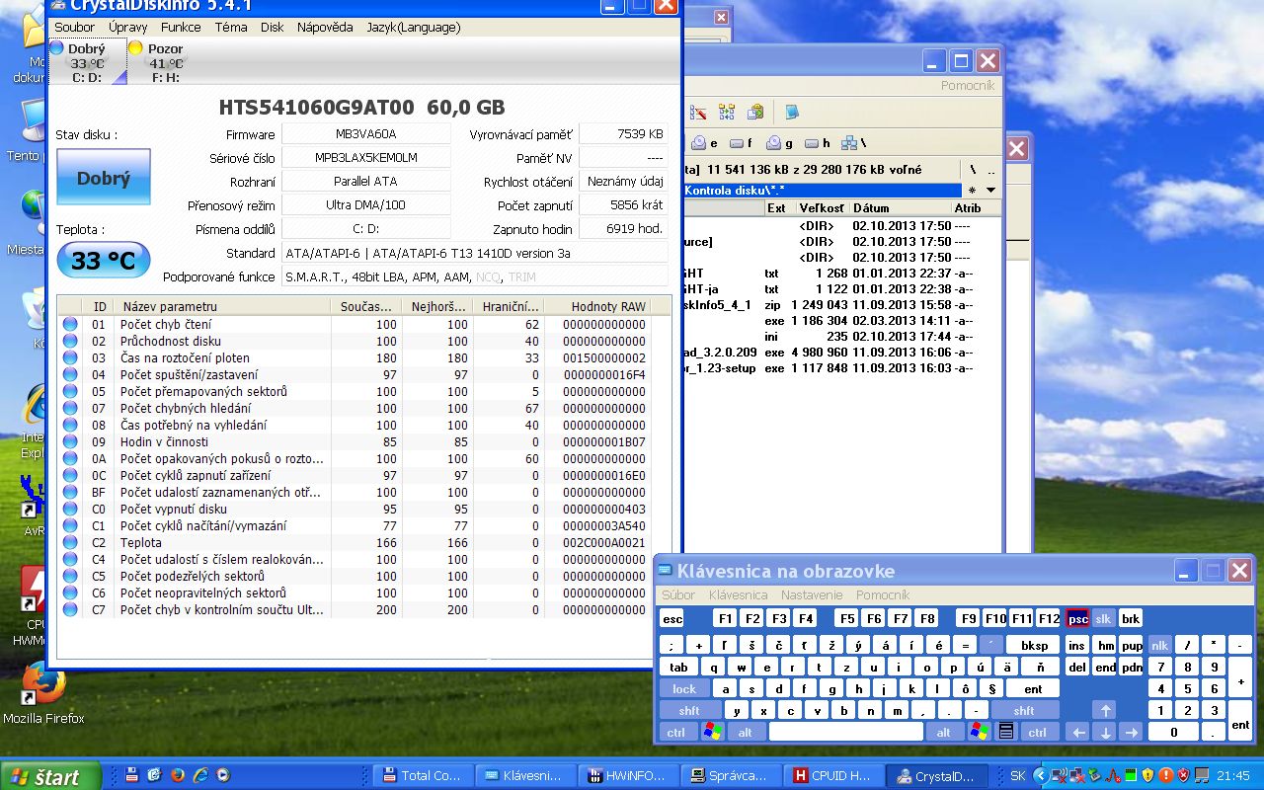Open the Téma menu
The height and width of the screenshot is (790, 1264).
pyautogui.click(x=231, y=27)
